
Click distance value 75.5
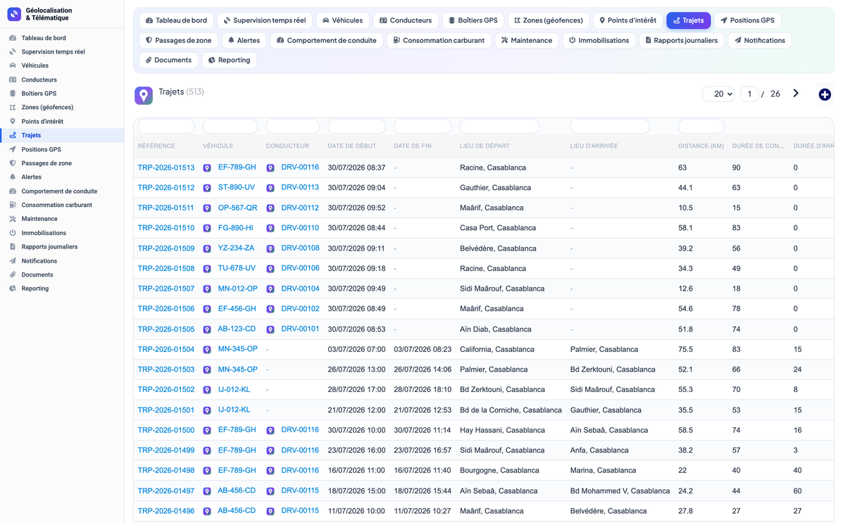[686, 349]
